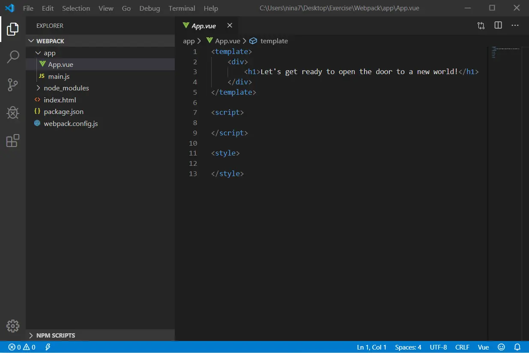Click errors and warnings count in status bar

pyautogui.click(x=22, y=347)
